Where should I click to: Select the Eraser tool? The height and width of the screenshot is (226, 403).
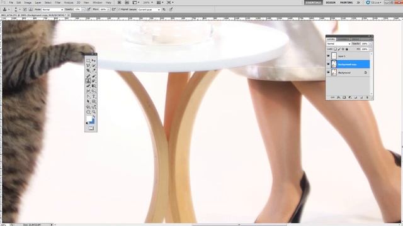(88, 86)
